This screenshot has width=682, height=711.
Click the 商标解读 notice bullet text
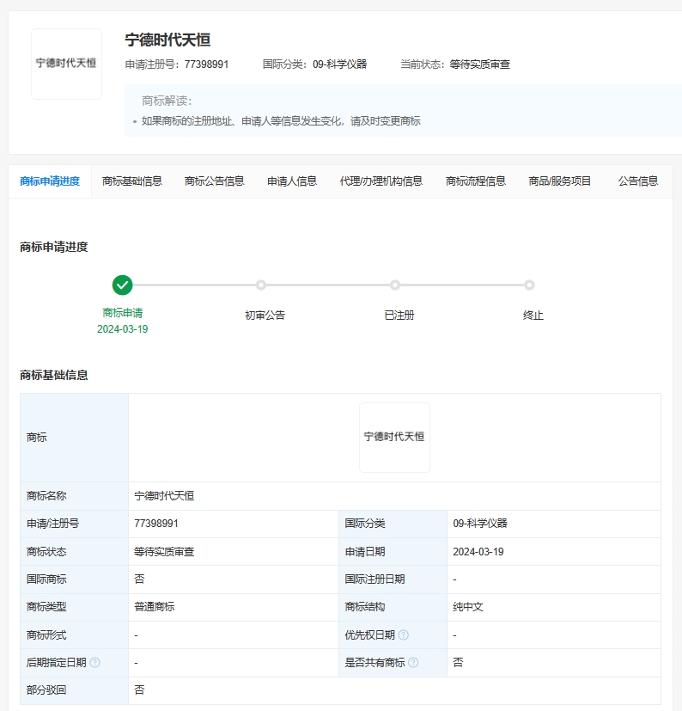click(281, 121)
